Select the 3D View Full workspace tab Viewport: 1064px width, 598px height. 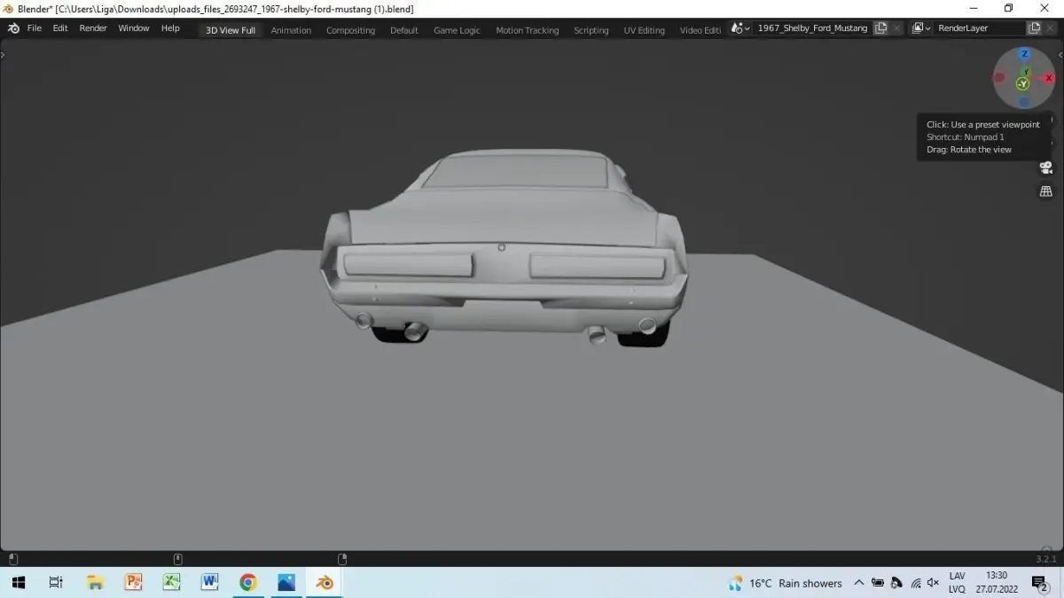tap(231, 30)
